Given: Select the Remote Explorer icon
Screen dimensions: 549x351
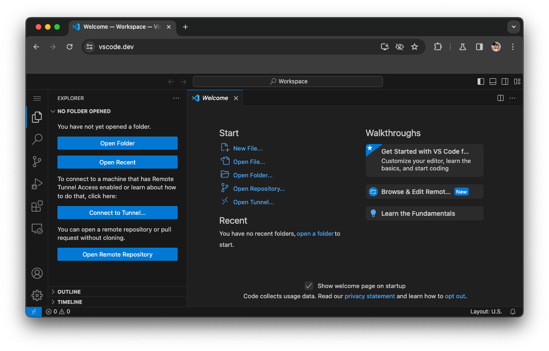Looking at the screenshot, I should (x=37, y=228).
